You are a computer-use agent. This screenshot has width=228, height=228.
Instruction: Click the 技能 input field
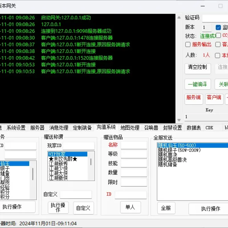click(x=134, y=163)
